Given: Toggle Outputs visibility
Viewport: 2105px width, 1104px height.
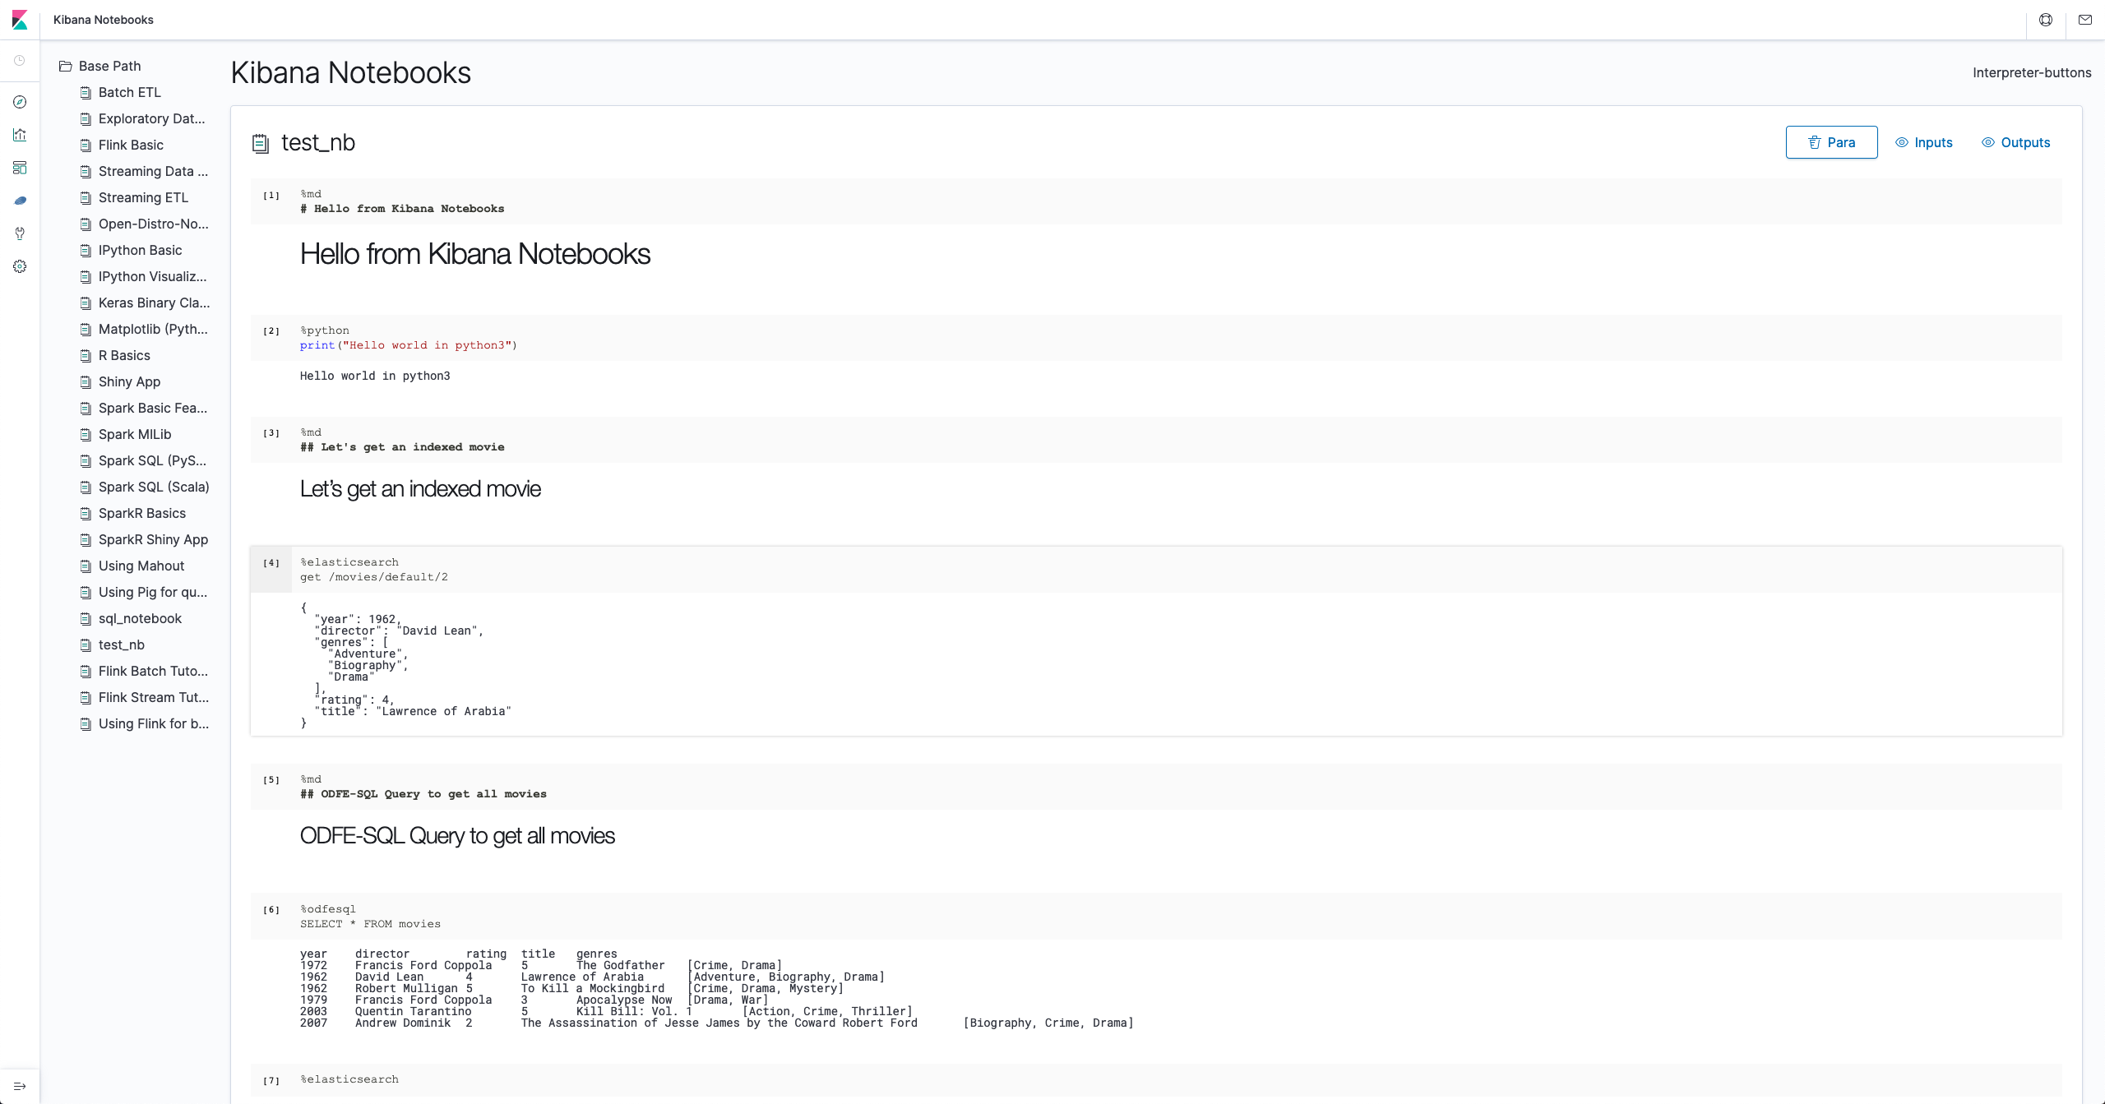Looking at the screenshot, I should coord(2015,142).
